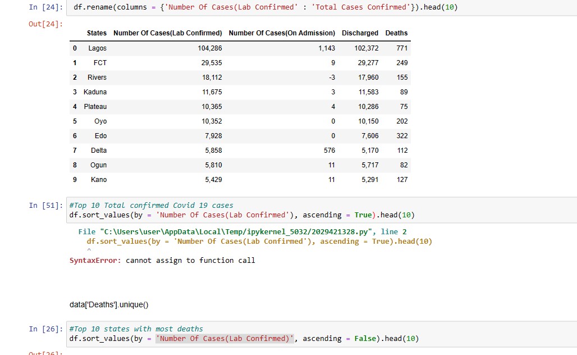Select Kaduna confirmed cases value 11,675
577x355 pixels.
point(212,92)
